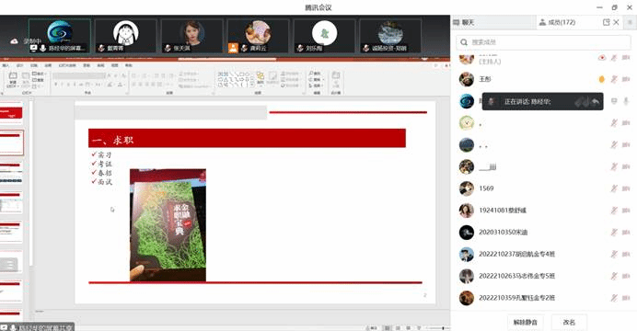637x331 pixels.
Task: Click the search magnifier icon in member search
Action: (x=464, y=42)
